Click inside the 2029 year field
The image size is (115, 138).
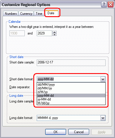[44, 33]
